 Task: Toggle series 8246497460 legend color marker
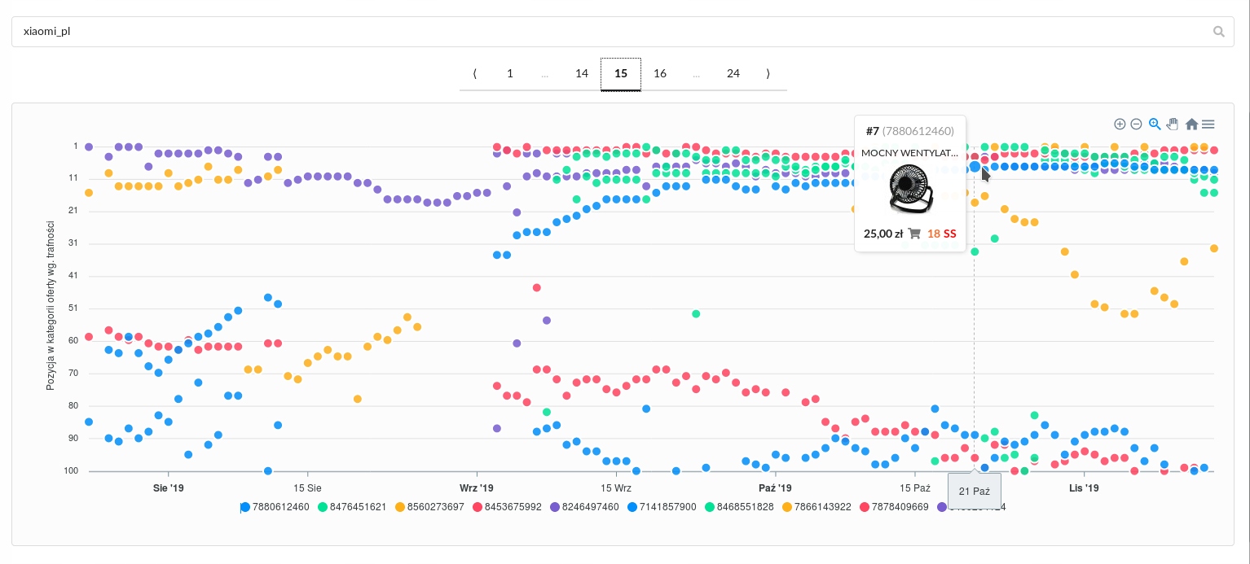pos(554,507)
